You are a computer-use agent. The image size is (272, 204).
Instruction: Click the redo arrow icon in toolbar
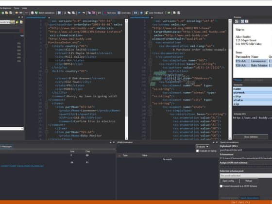[84, 13]
